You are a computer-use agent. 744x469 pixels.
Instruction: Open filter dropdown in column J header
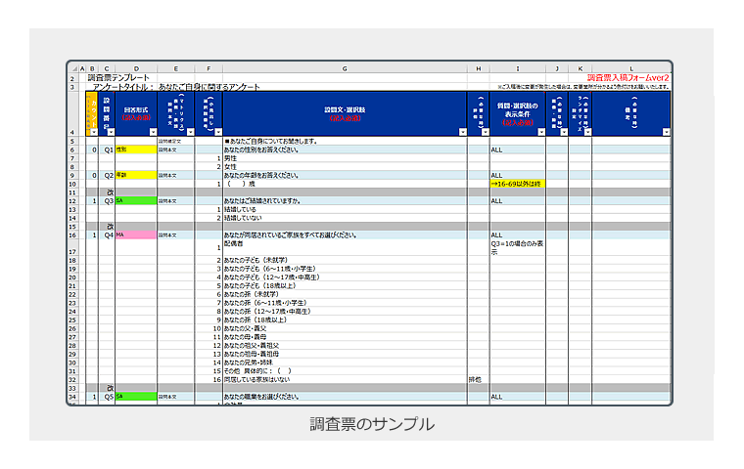click(564, 132)
